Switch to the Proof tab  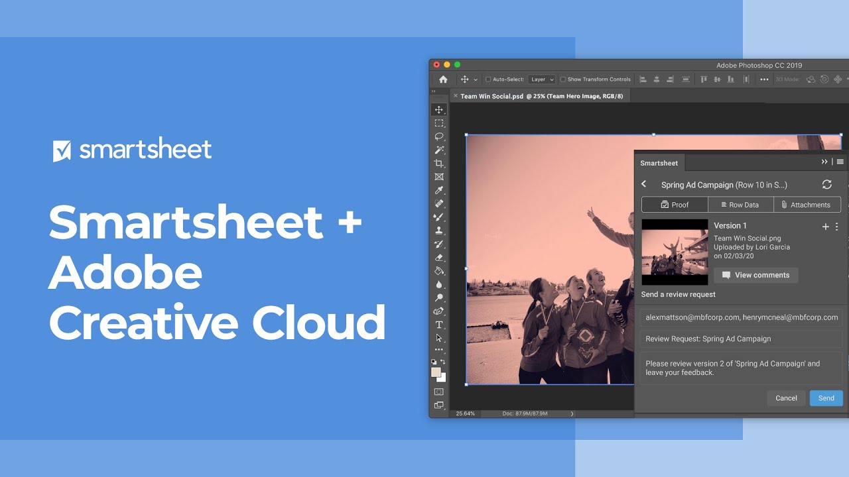(675, 205)
